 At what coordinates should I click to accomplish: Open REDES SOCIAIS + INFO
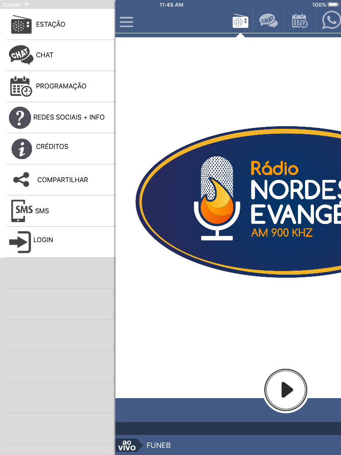69,117
